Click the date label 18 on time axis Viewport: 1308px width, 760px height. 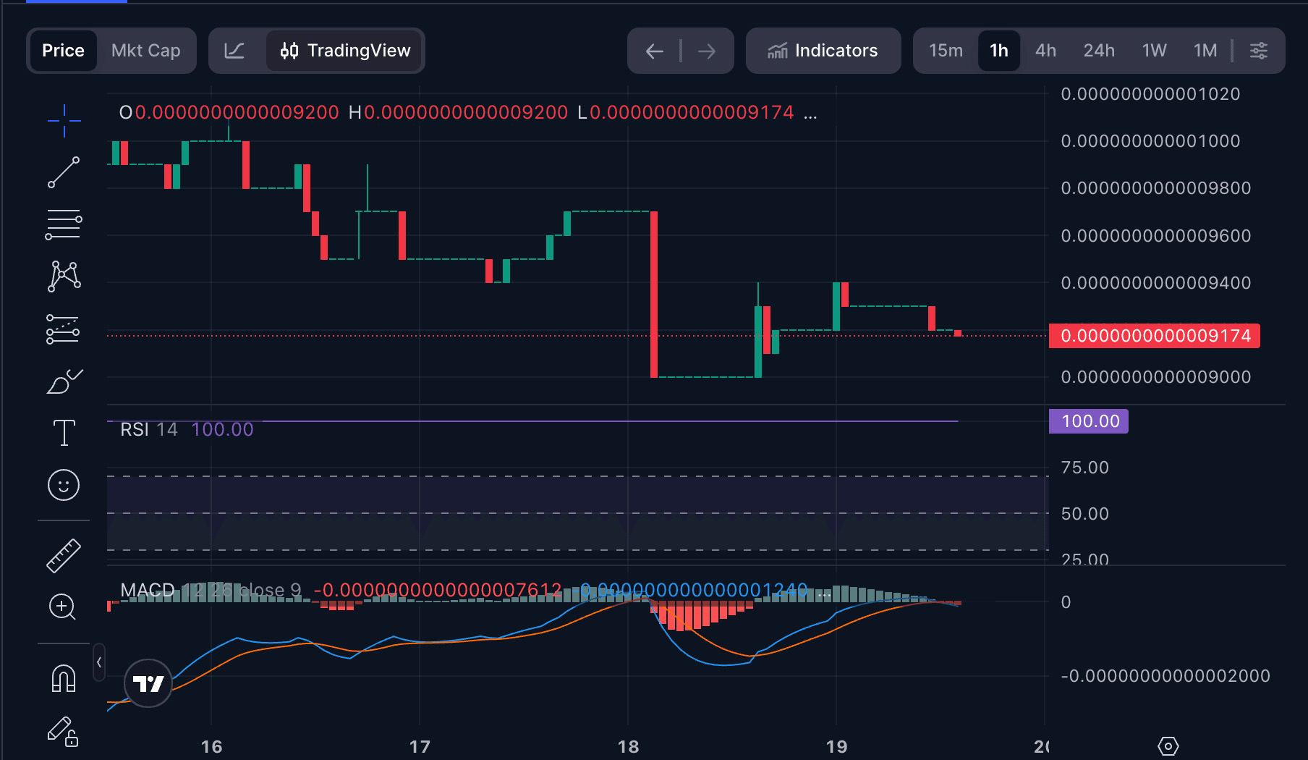click(x=628, y=746)
